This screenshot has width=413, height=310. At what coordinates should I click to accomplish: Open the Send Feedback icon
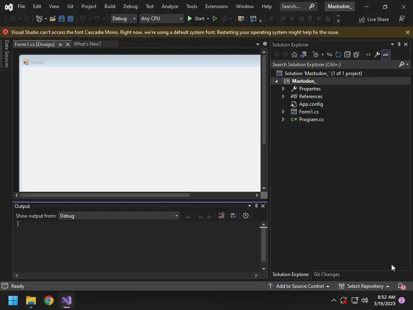point(402,19)
